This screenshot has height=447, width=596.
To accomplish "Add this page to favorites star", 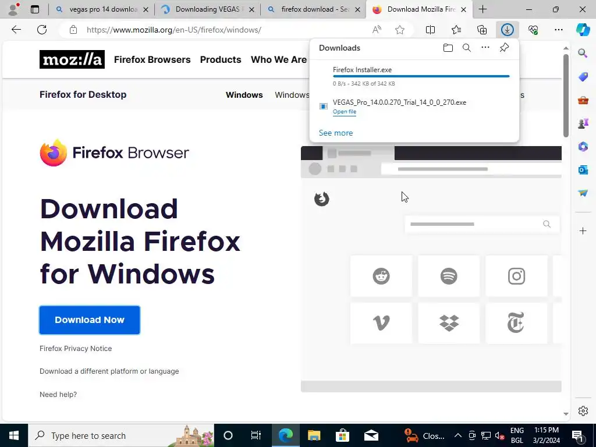I will [400, 30].
